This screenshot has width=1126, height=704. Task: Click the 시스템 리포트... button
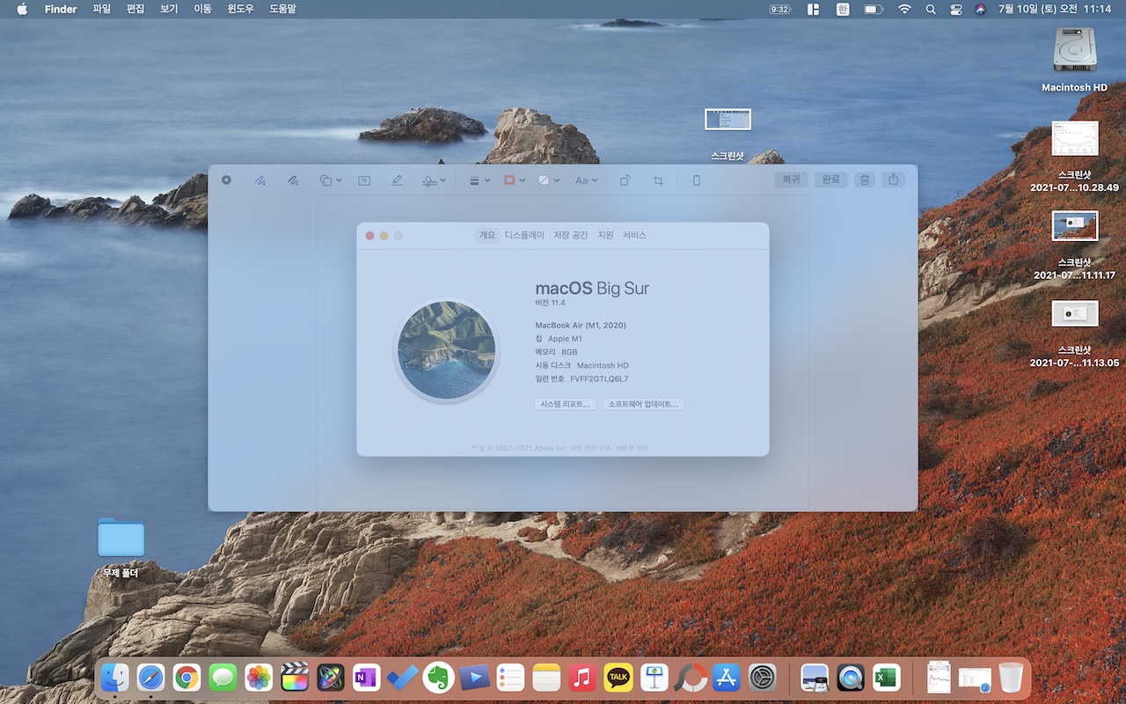click(566, 404)
